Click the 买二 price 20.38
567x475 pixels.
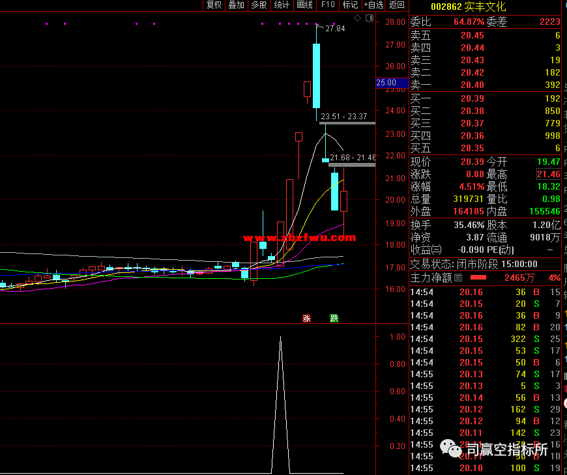[x=472, y=111]
